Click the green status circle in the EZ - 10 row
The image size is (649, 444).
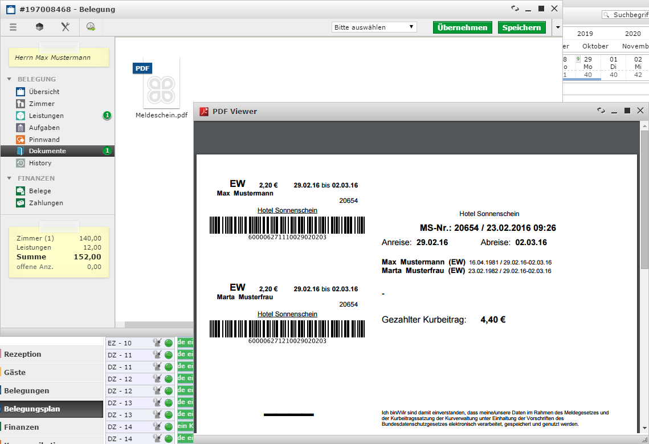169,343
